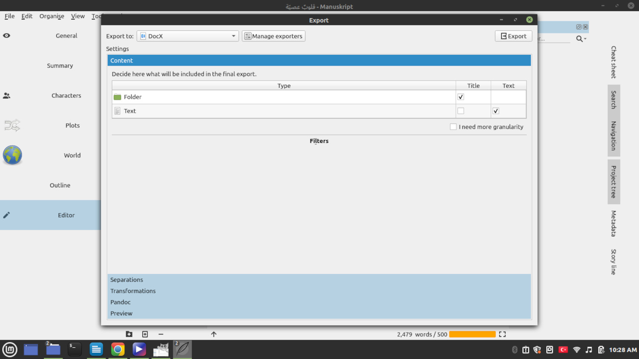Switch to Manuskript feather taskbar icon
The image size is (639, 359).
point(182,350)
